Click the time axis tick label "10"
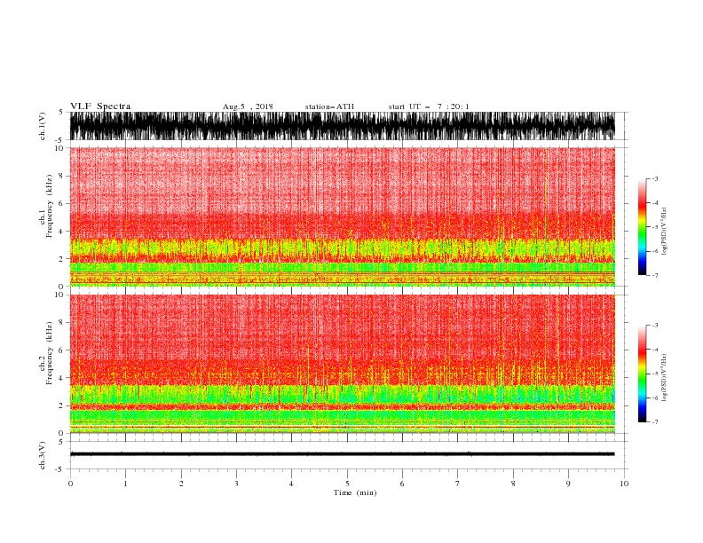This screenshot has height=543, width=703. click(x=624, y=484)
